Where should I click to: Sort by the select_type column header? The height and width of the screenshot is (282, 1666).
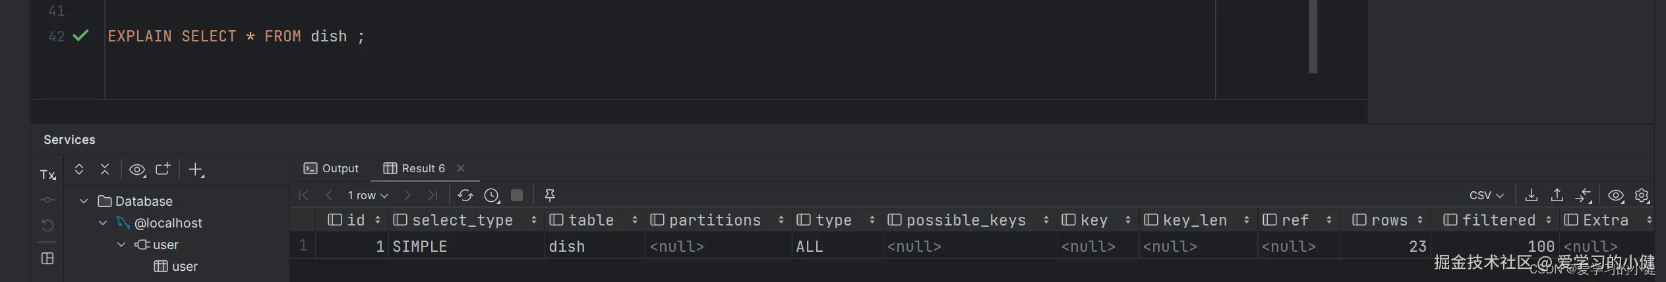point(462,220)
